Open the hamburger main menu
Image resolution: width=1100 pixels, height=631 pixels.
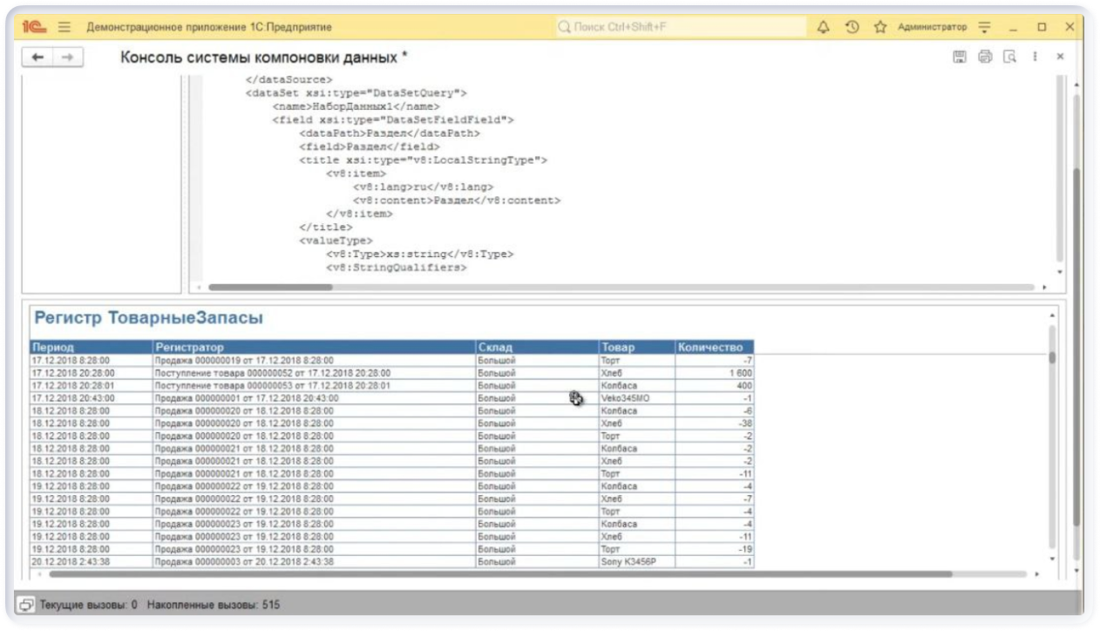(64, 27)
